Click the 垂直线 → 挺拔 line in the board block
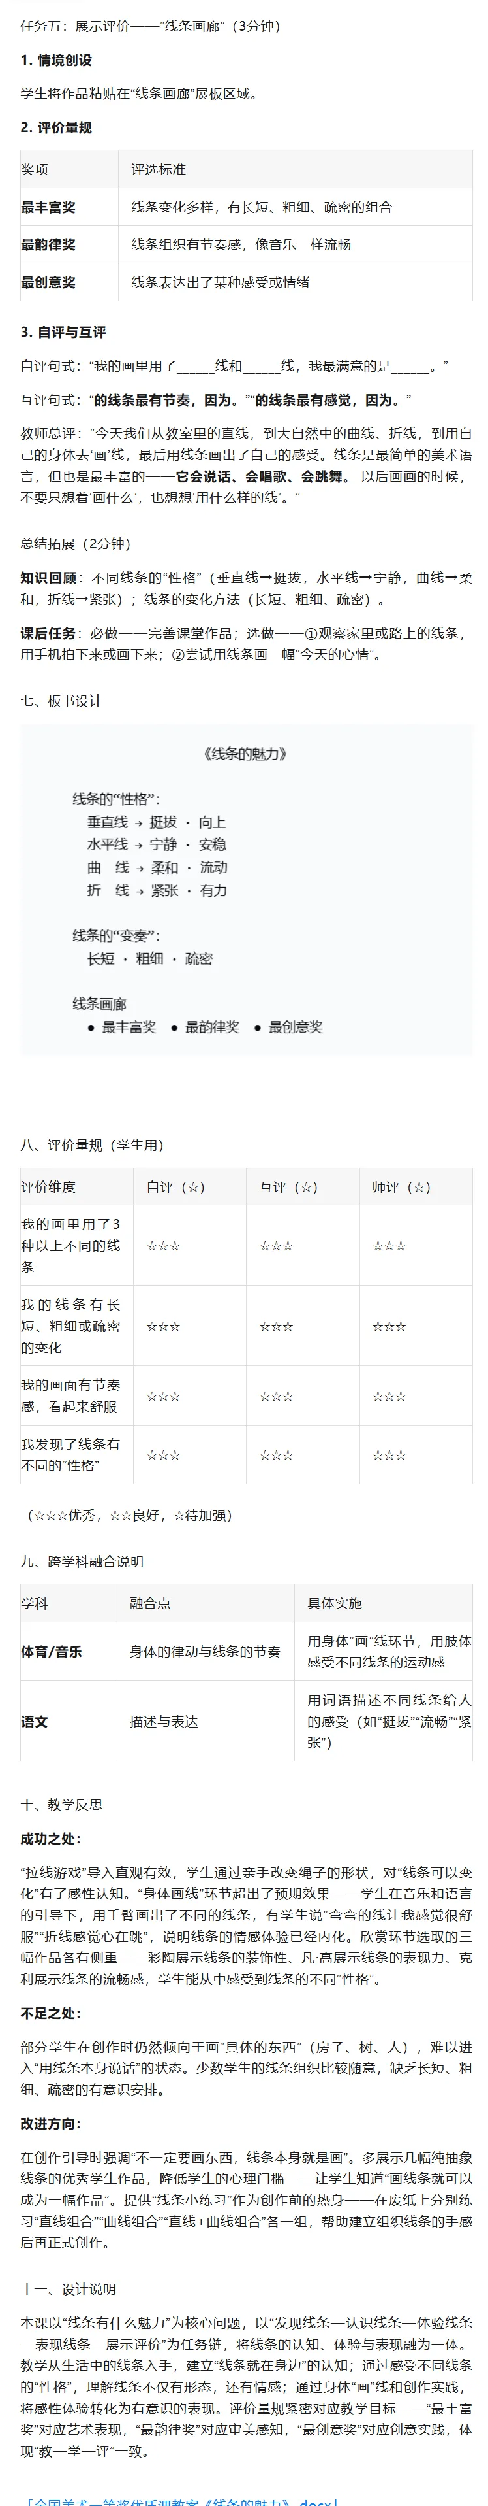Viewport: 488px width, 2506px height. click(156, 822)
